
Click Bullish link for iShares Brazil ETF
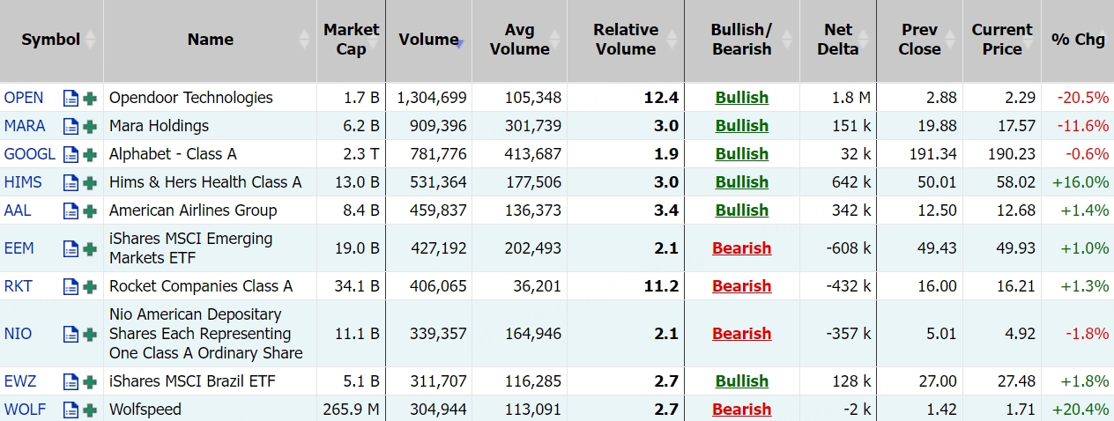coord(742,381)
